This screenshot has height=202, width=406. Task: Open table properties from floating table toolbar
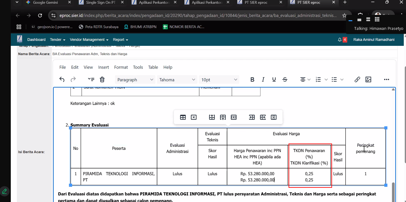(183, 117)
